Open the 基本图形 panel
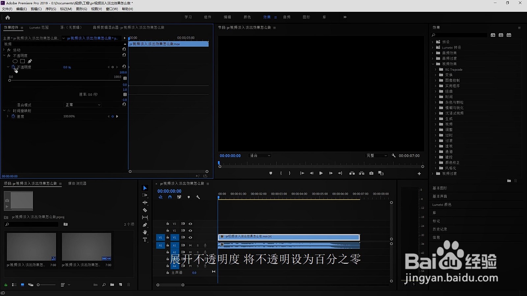This screenshot has width=527, height=296. coord(440,188)
